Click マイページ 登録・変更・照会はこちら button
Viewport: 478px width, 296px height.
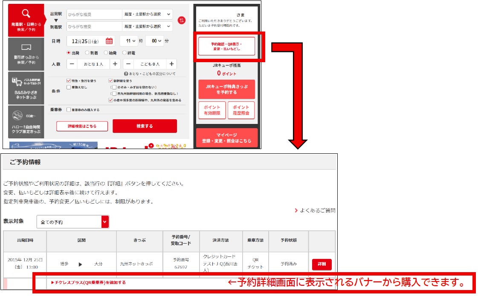(227, 138)
